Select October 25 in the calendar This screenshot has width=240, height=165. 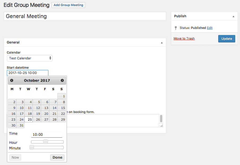(x=29, y=120)
